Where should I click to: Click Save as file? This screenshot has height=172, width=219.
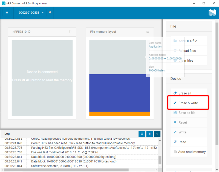coord(189,113)
